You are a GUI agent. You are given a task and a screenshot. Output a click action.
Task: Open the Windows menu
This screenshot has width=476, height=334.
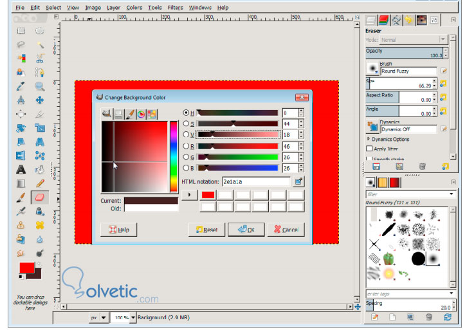point(200,8)
